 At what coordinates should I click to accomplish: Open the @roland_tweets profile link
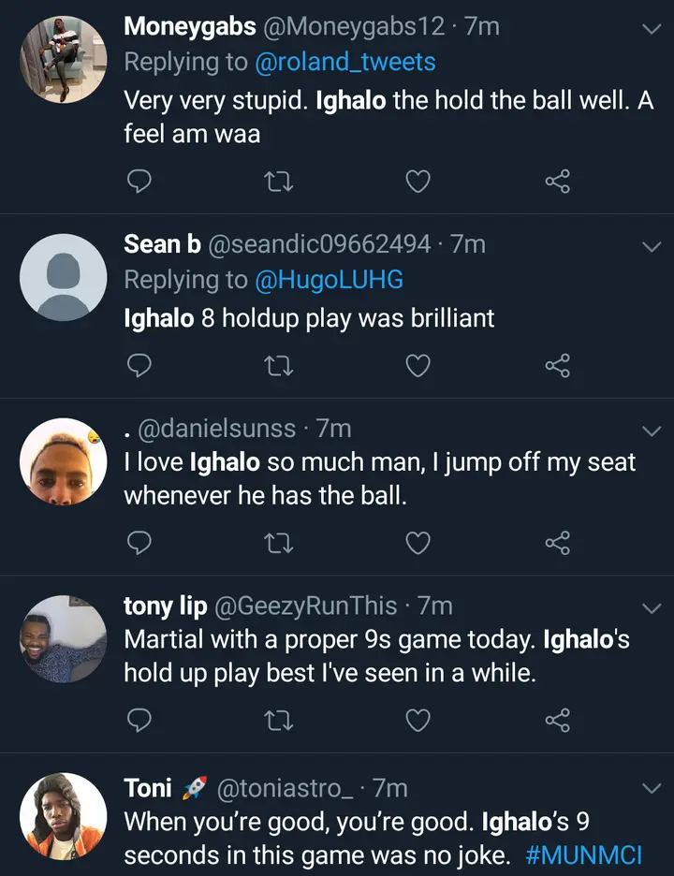pos(346,62)
